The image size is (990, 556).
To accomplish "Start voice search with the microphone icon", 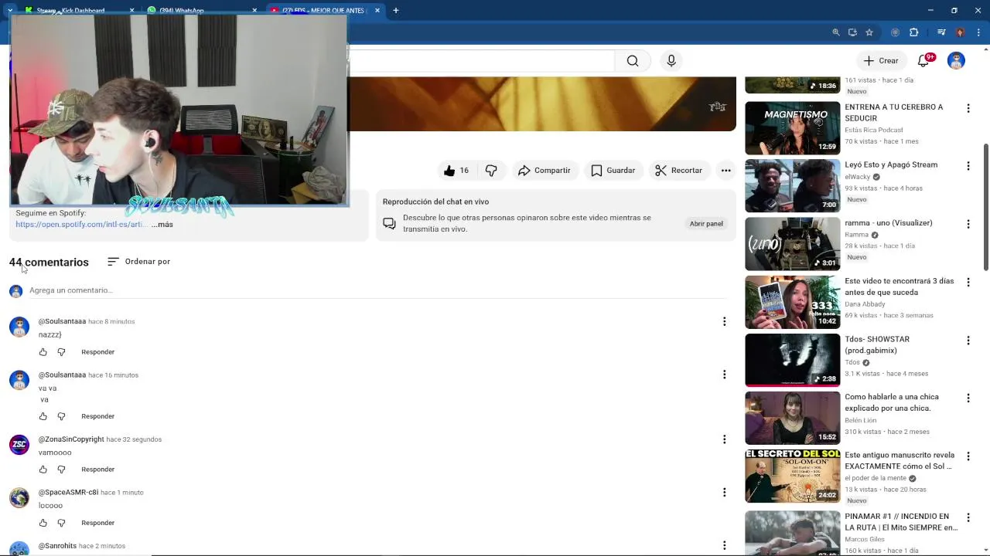I will tap(671, 61).
